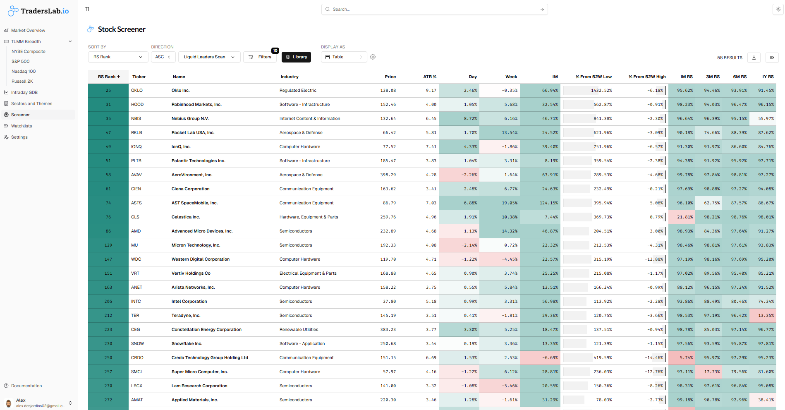Click the PLTR ticker
The width and height of the screenshot is (785, 410).
[x=136, y=161]
